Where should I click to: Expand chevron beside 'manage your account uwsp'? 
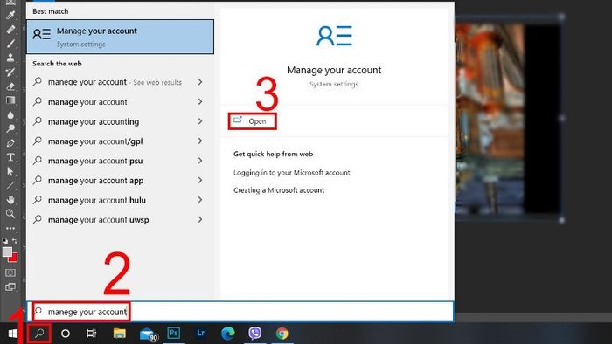(x=200, y=220)
